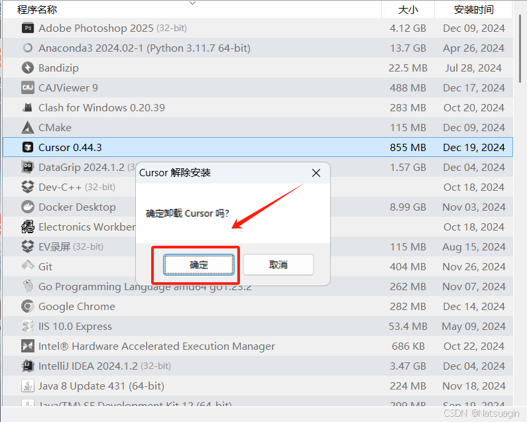Image resolution: width=527 pixels, height=422 pixels.
Task: Click the IIS 10.0 Express icon
Action: point(28,326)
